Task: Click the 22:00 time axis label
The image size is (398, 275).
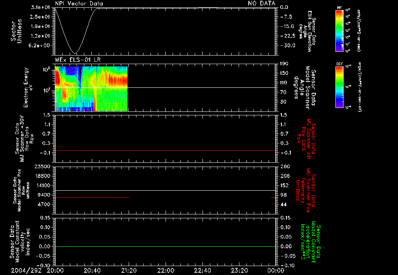Action: click(166, 270)
